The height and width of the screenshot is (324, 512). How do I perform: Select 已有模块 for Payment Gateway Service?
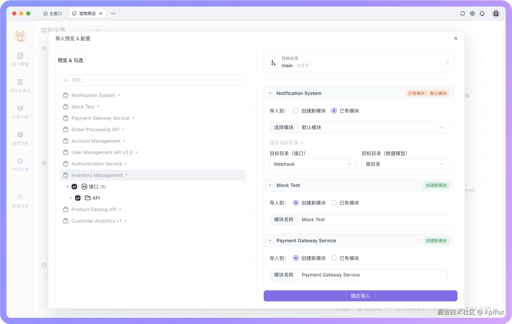tap(334, 258)
